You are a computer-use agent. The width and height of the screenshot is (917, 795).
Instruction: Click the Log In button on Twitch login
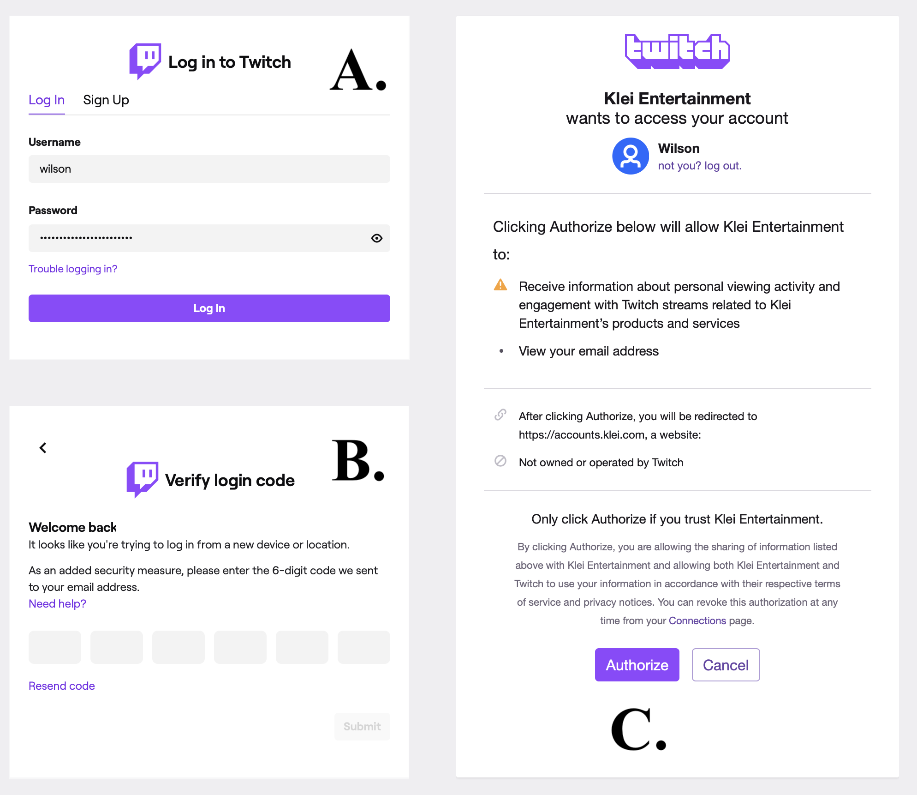tap(209, 307)
